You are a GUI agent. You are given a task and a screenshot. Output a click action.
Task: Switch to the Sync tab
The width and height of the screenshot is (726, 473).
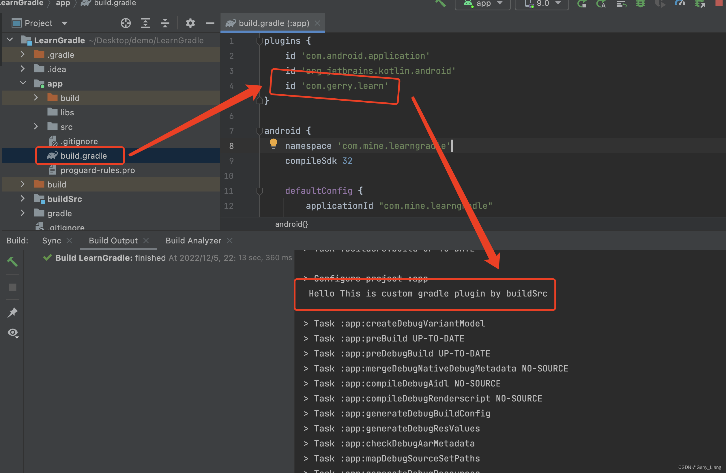pyautogui.click(x=52, y=241)
